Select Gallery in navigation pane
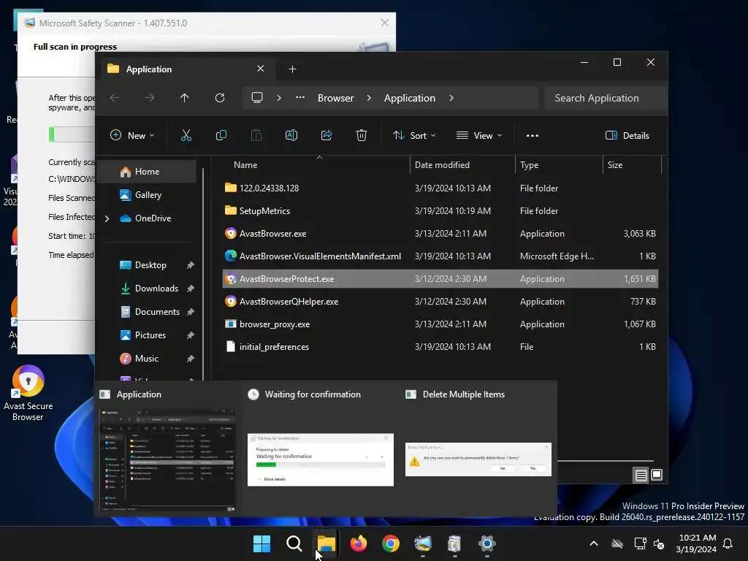 (148, 195)
